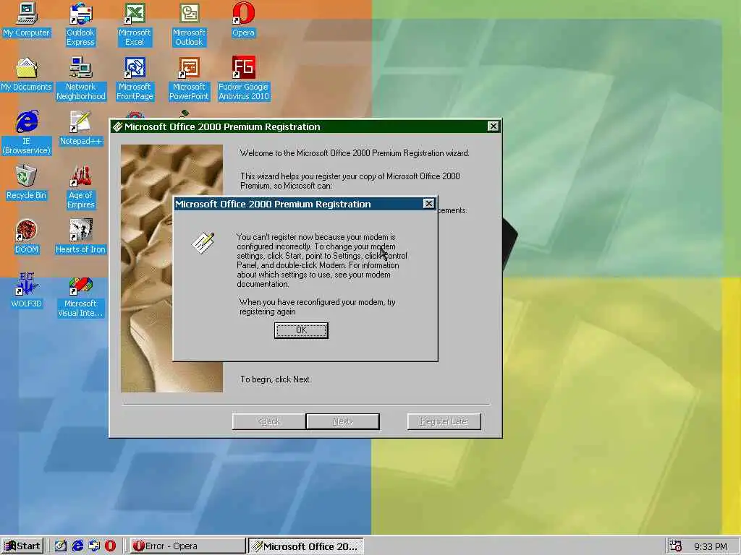Open Microsoft Outlook desktop shortcut
Screen dimensions: 741x555
click(x=189, y=25)
